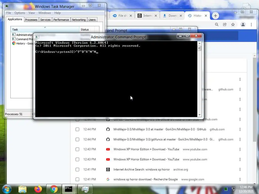This screenshot has width=259, height=194.
Task: Switch to the Processes tab
Action: pyautogui.click(x=31, y=20)
